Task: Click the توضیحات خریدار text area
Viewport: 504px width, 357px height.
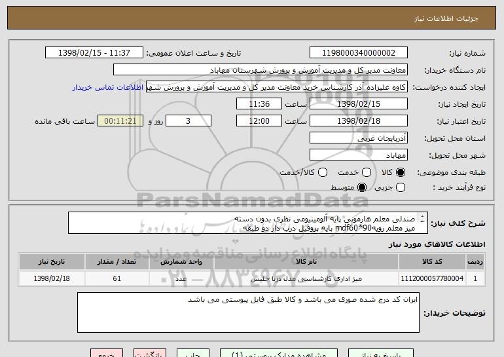Action: coord(248,312)
